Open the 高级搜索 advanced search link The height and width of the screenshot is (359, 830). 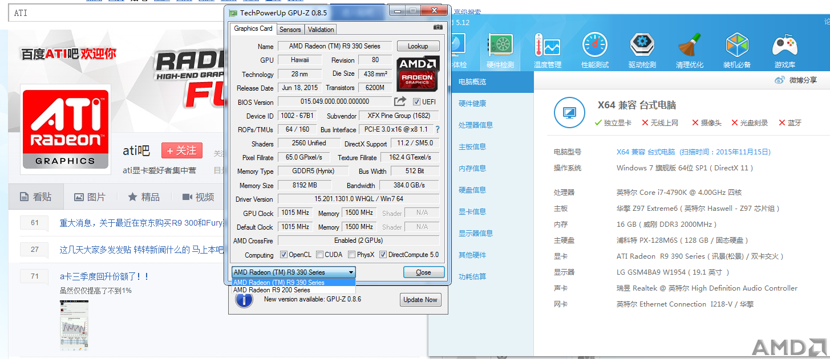(467, 12)
